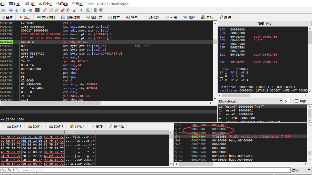
Task: Click the hash # toolbar icon
Action: point(74,10)
